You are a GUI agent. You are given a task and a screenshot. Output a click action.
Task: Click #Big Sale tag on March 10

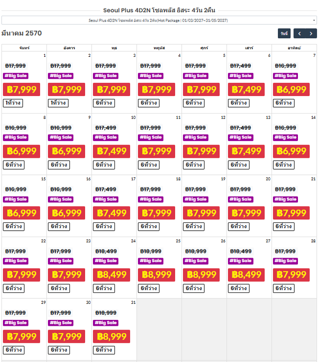(x=106, y=137)
